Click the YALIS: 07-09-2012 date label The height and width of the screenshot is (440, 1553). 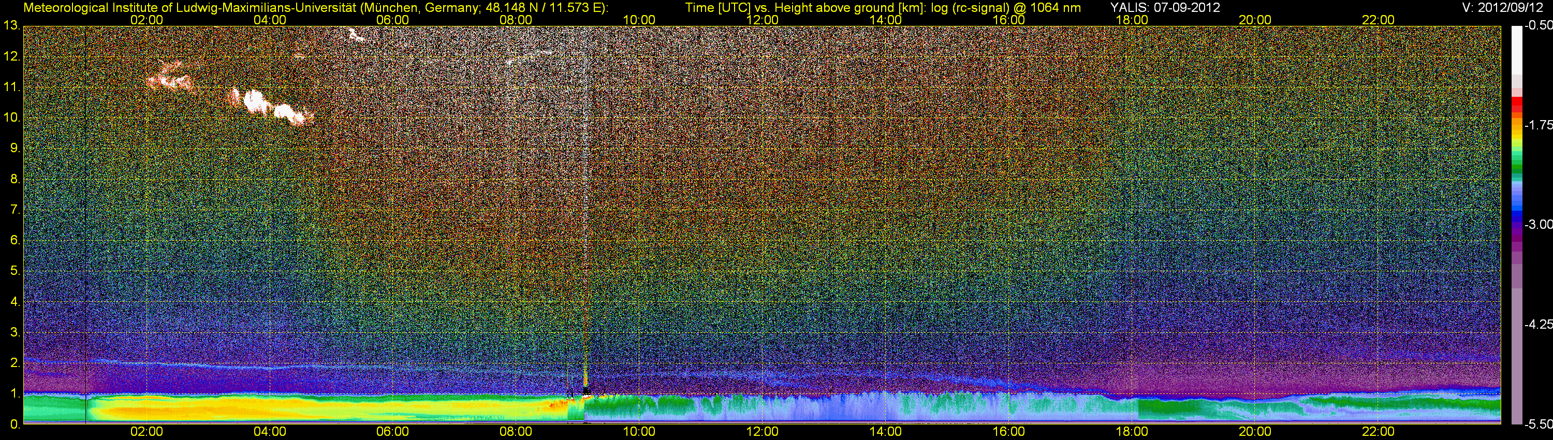coord(1165,7)
